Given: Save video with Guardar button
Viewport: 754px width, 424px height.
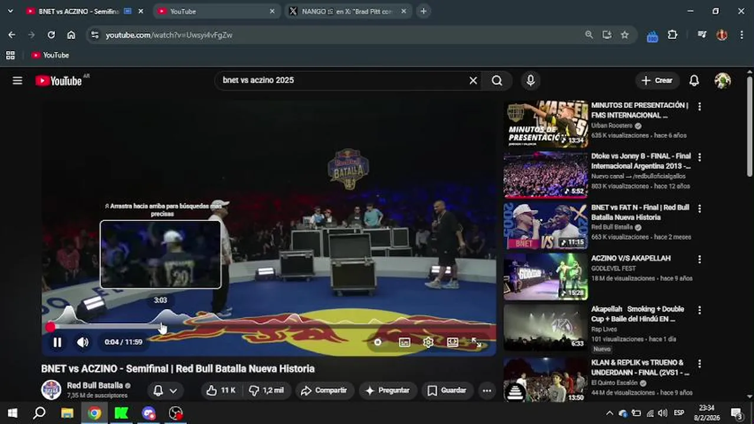Looking at the screenshot, I should (x=447, y=390).
